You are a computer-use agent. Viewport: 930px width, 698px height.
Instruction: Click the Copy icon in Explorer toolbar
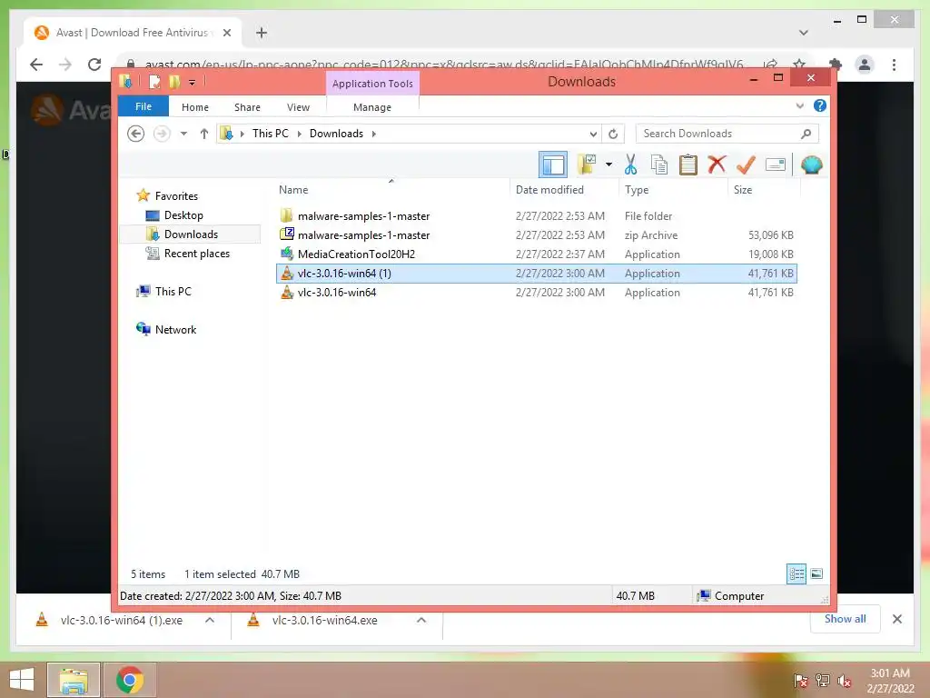pyautogui.click(x=659, y=165)
